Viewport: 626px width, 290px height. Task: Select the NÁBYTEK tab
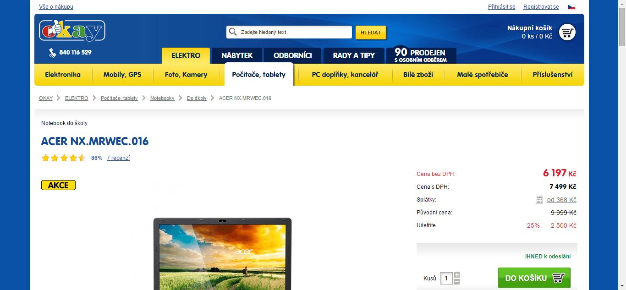pos(237,55)
